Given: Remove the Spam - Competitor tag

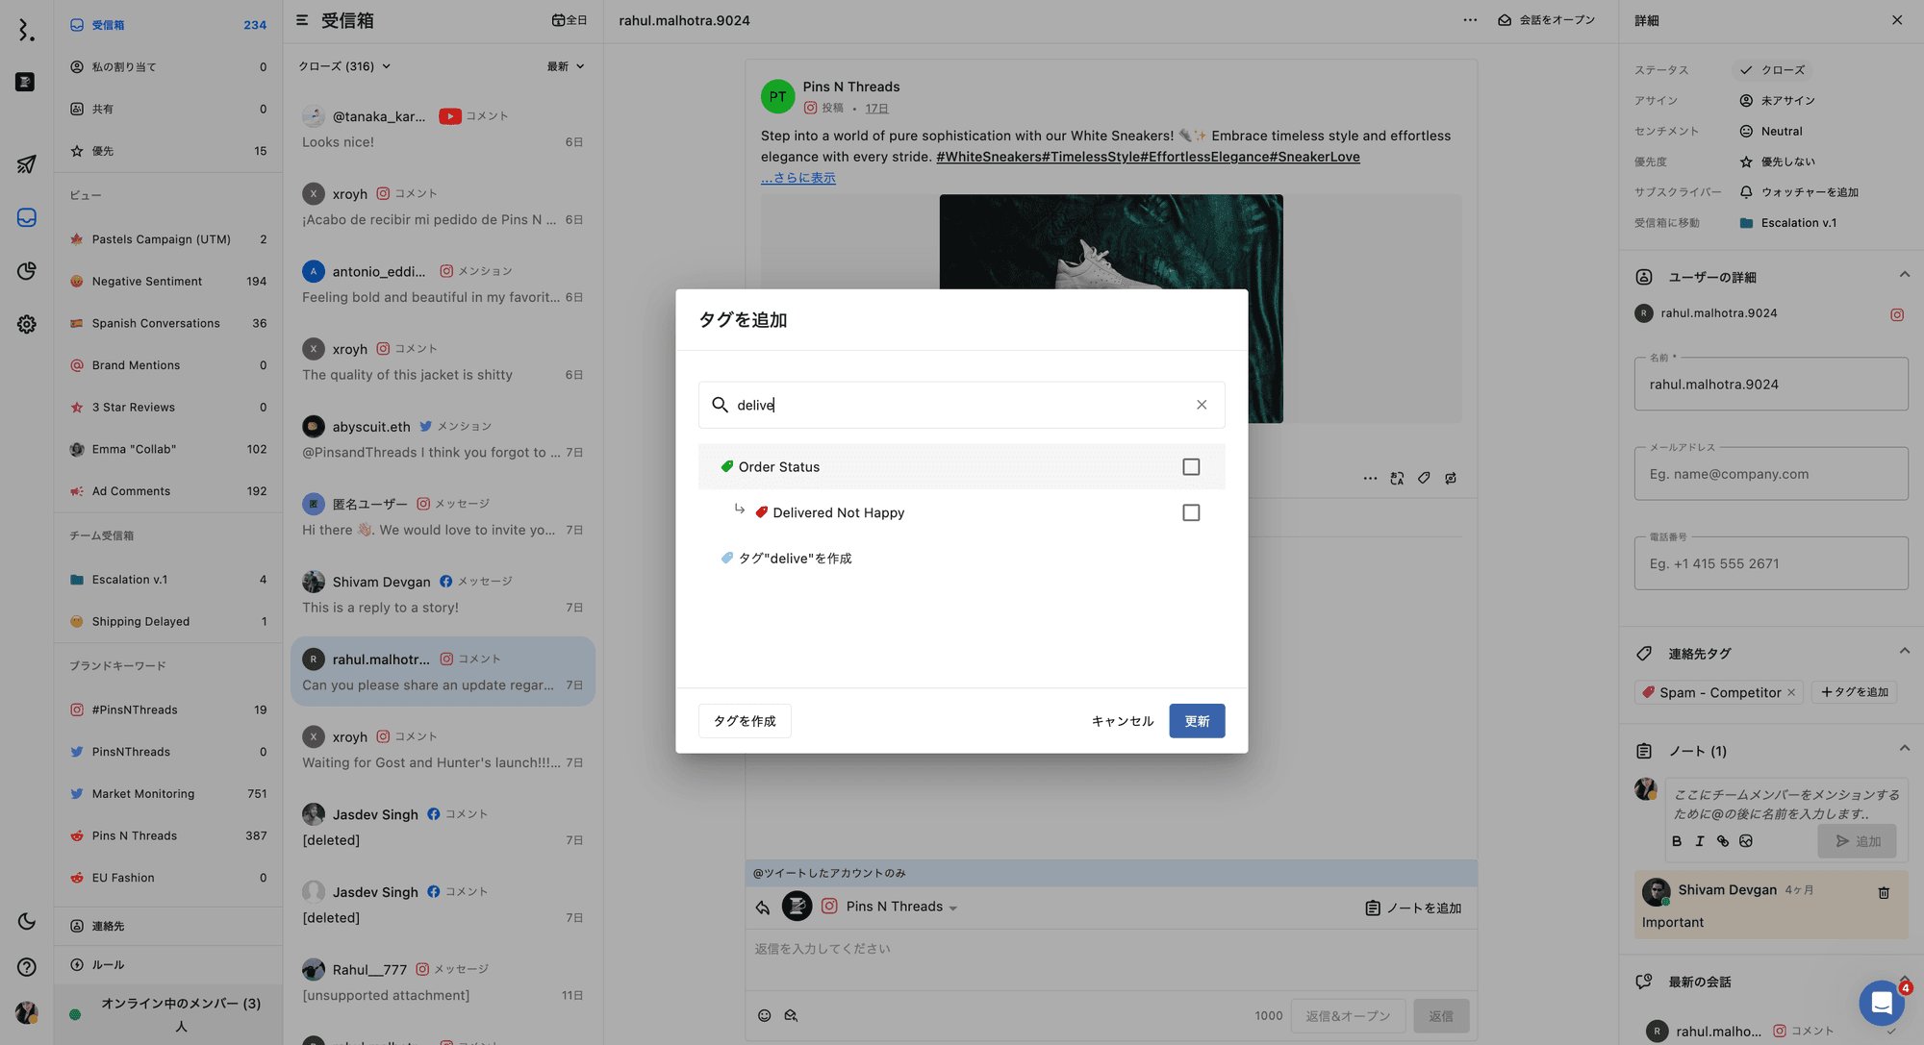Looking at the screenshot, I should click(x=1791, y=692).
